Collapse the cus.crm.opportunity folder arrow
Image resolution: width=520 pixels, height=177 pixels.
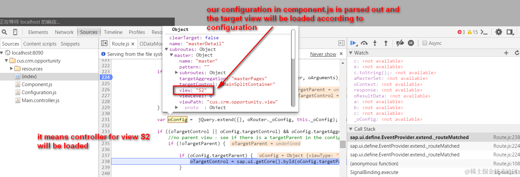tap(6, 61)
